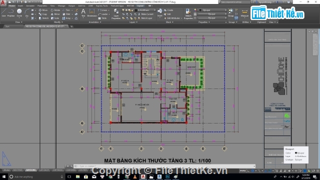
Task: Select the Measure utility tool
Action: click(244, 13)
